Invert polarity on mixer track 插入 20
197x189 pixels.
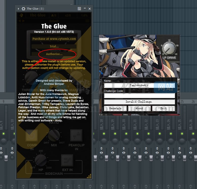[x=124, y=148]
